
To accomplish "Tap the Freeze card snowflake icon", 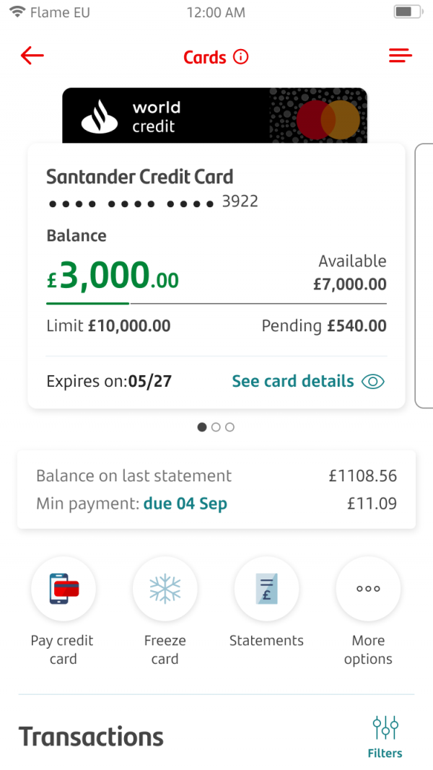I will pos(165,589).
